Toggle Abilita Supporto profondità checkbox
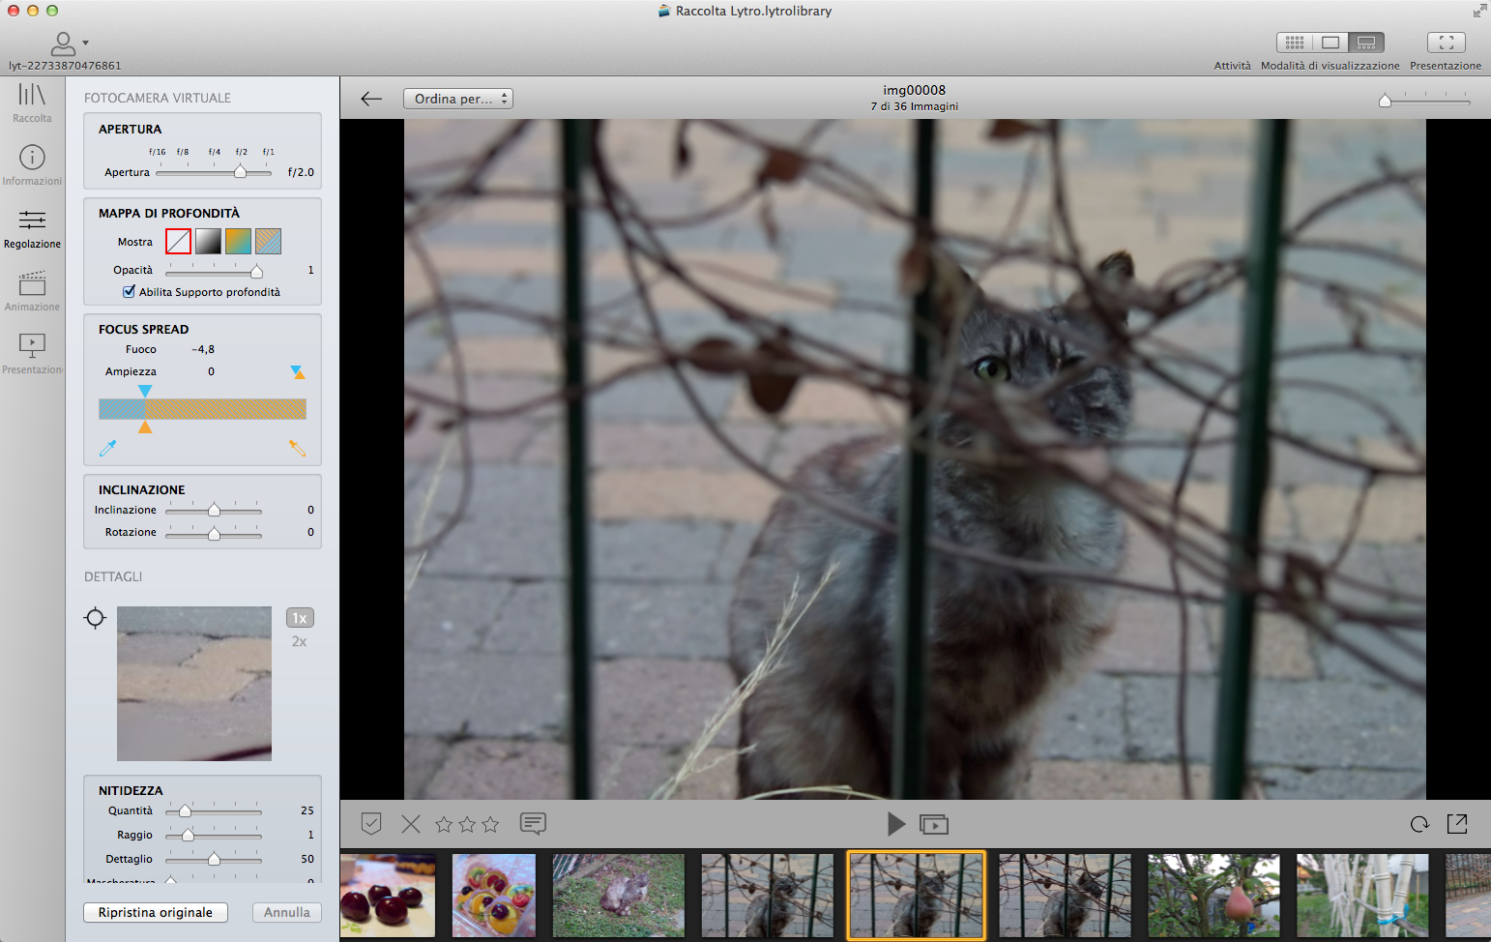The width and height of the screenshot is (1491, 942). click(x=129, y=291)
